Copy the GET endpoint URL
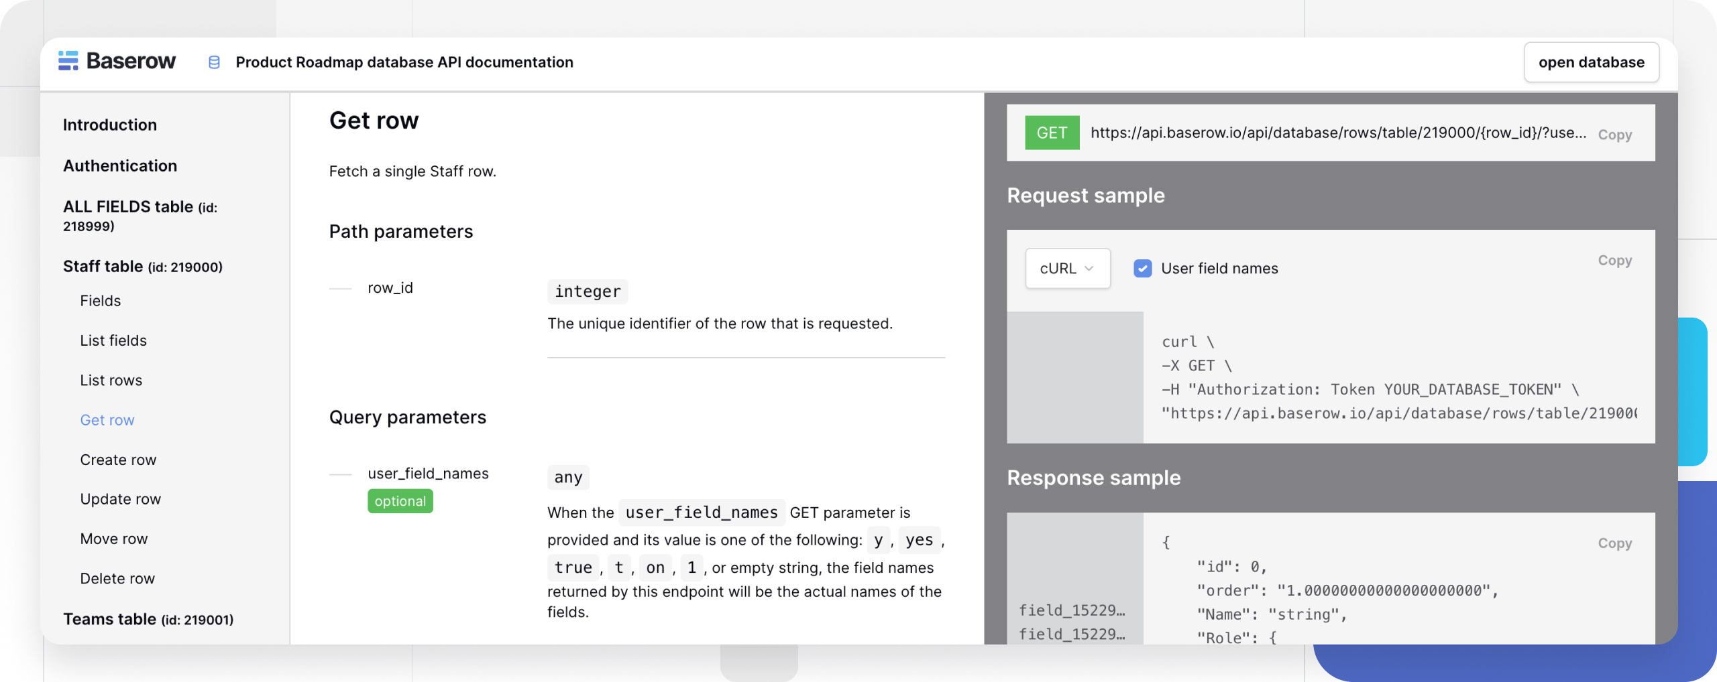 click(1614, 135)
